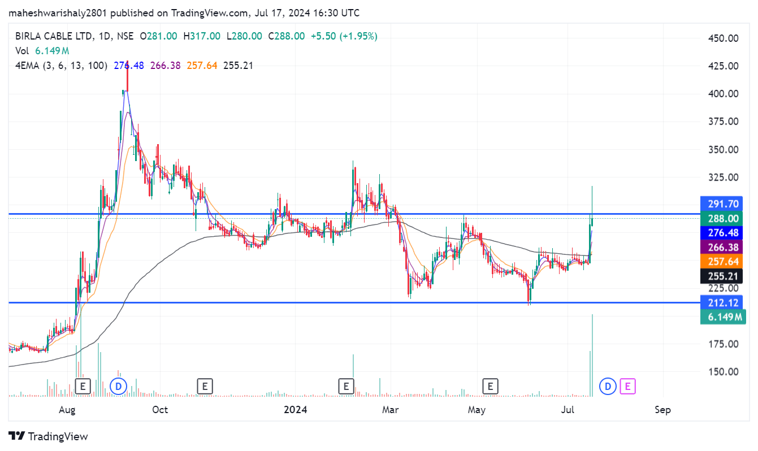The height and width of the screenshot is (451, 758).
Task: Click the 212.12 support line price label
Action: [x=723, y=302]
